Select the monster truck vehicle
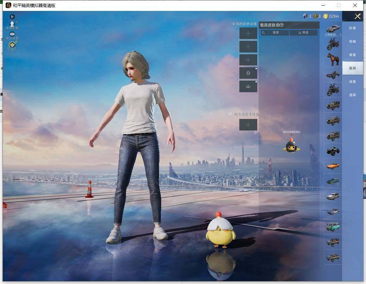The width and height of the screenshot is (366, 284). tap(333, 151)
